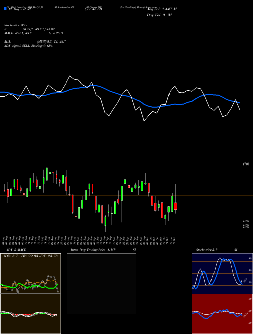The height and width of the screenshot is (334, 253).
Task: Click 'Intra Day Trading Price & MR' title
Action: click(x=93, y=250)
